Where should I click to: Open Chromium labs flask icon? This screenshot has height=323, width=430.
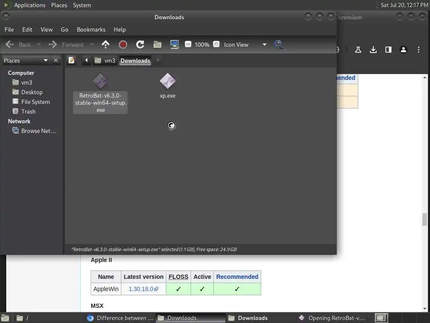click(358, 50)
